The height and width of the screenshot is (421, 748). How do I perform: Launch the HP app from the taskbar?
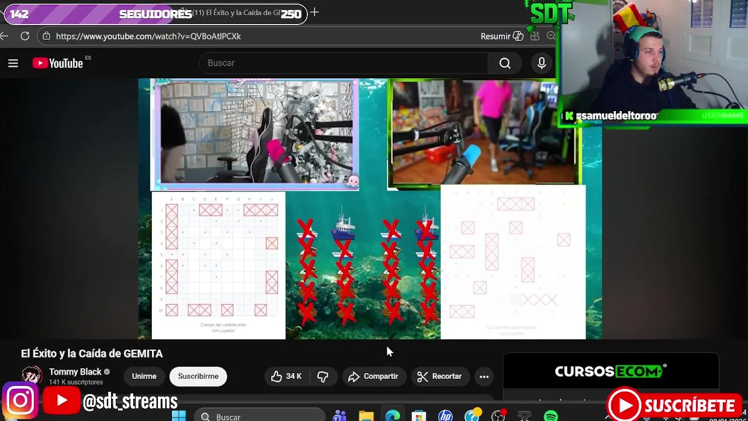(x=445, y=416)
